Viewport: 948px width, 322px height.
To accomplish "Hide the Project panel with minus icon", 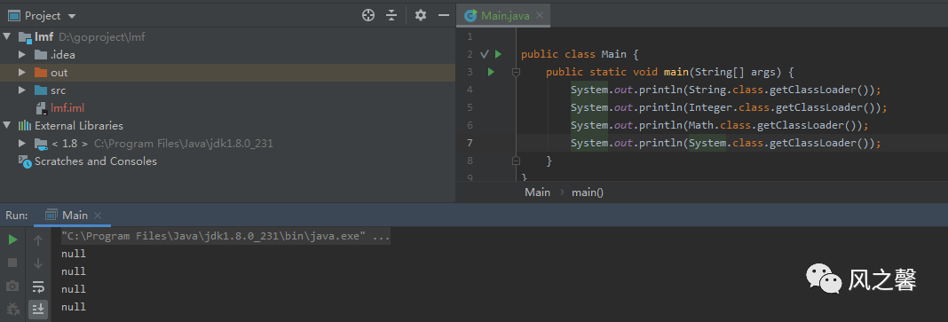I will (x=444, y=15).
